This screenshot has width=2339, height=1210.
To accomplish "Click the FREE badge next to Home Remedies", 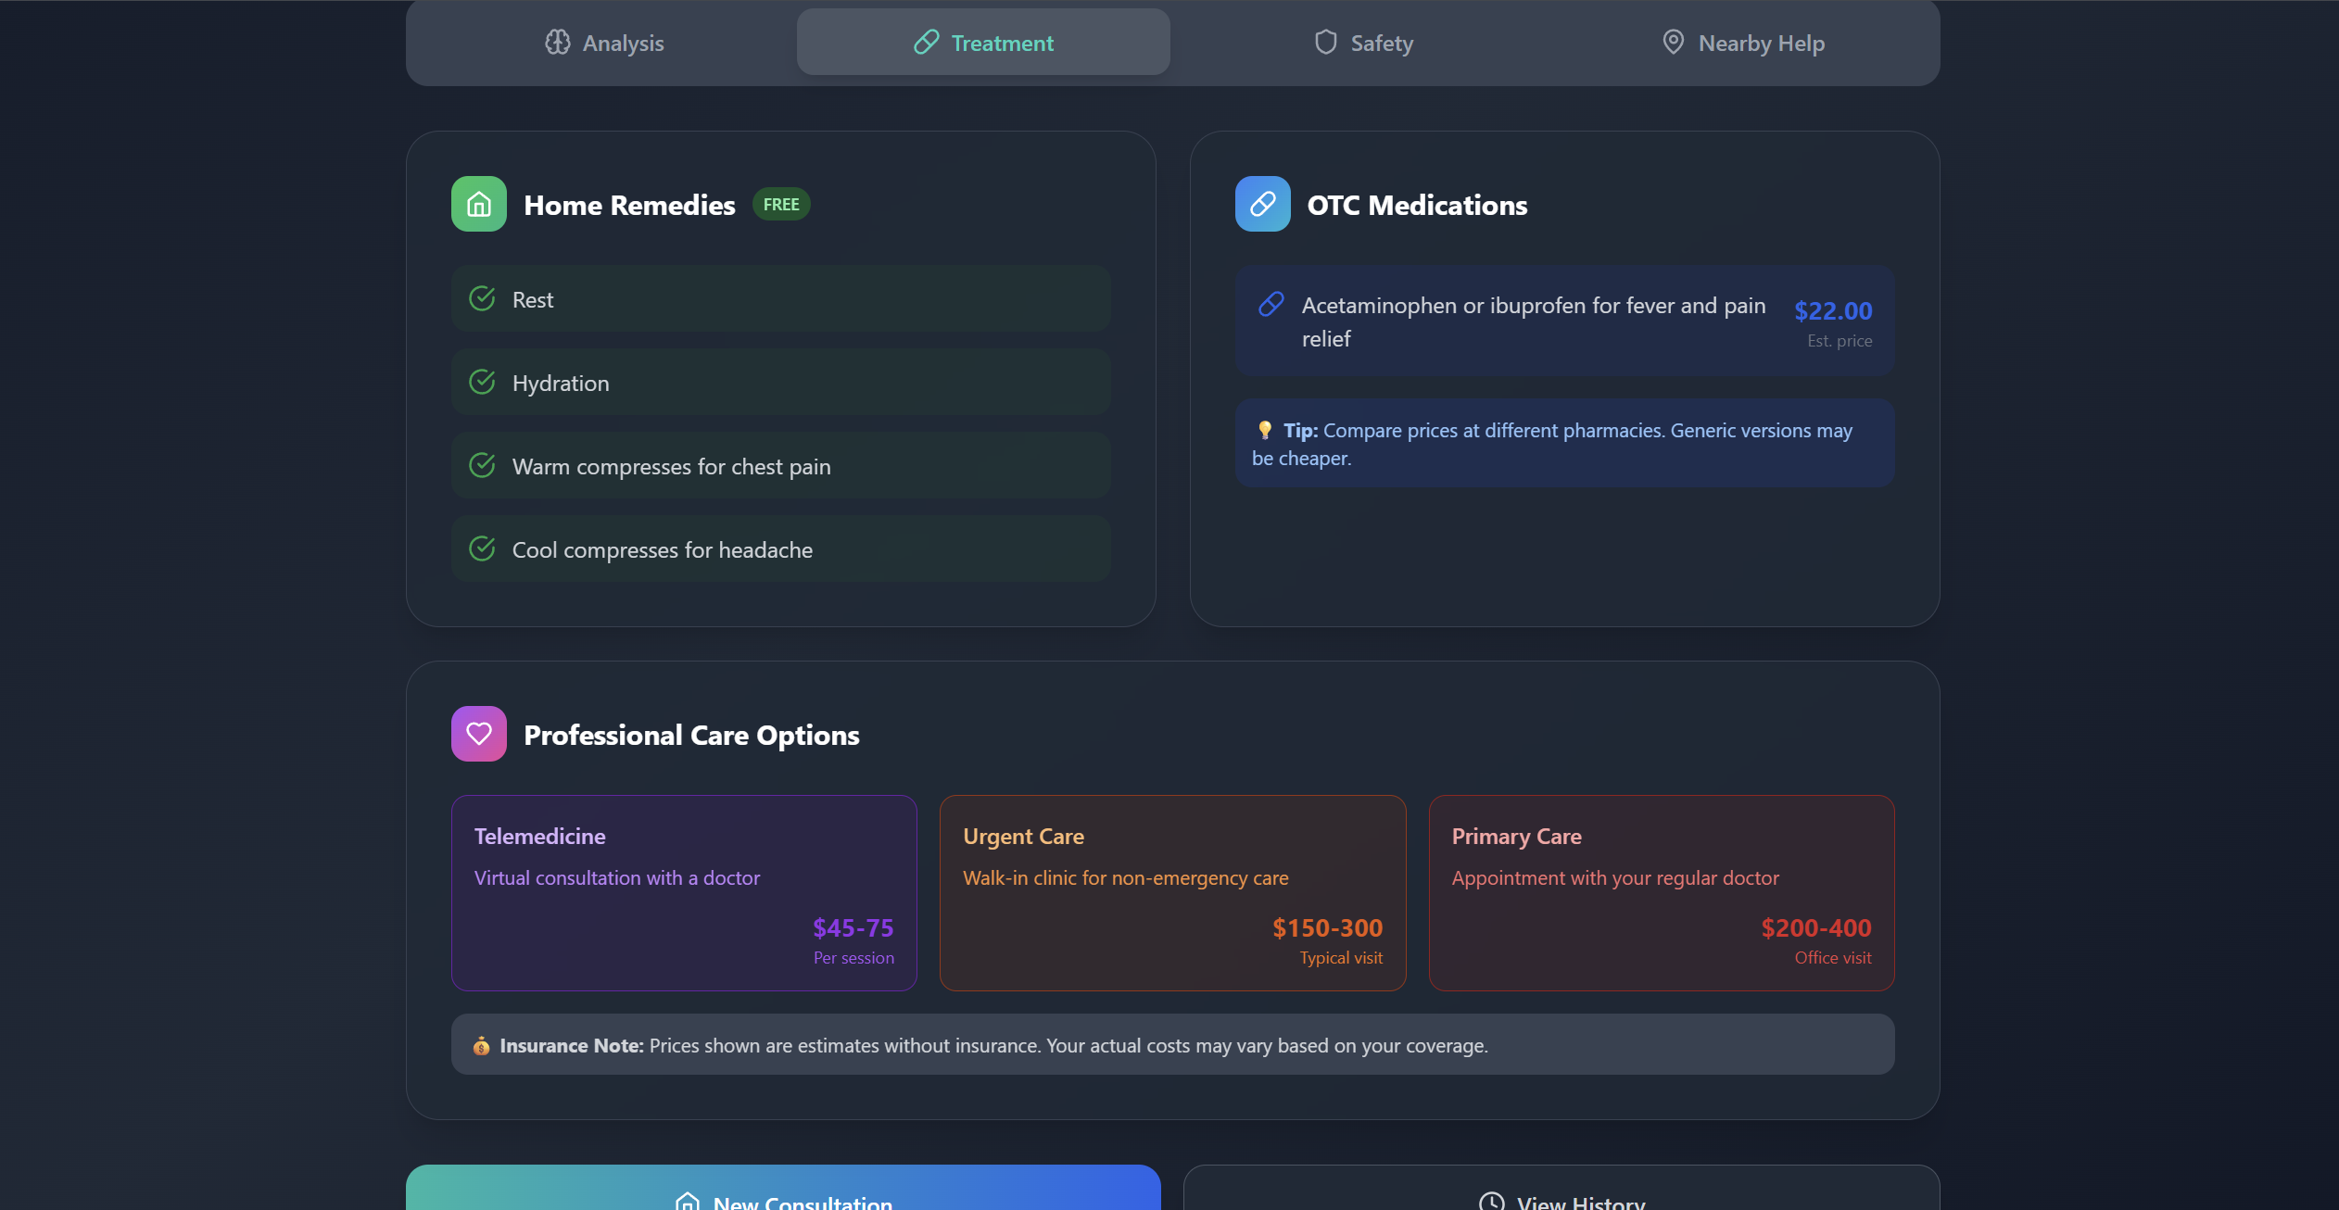I will pos(781,205).
